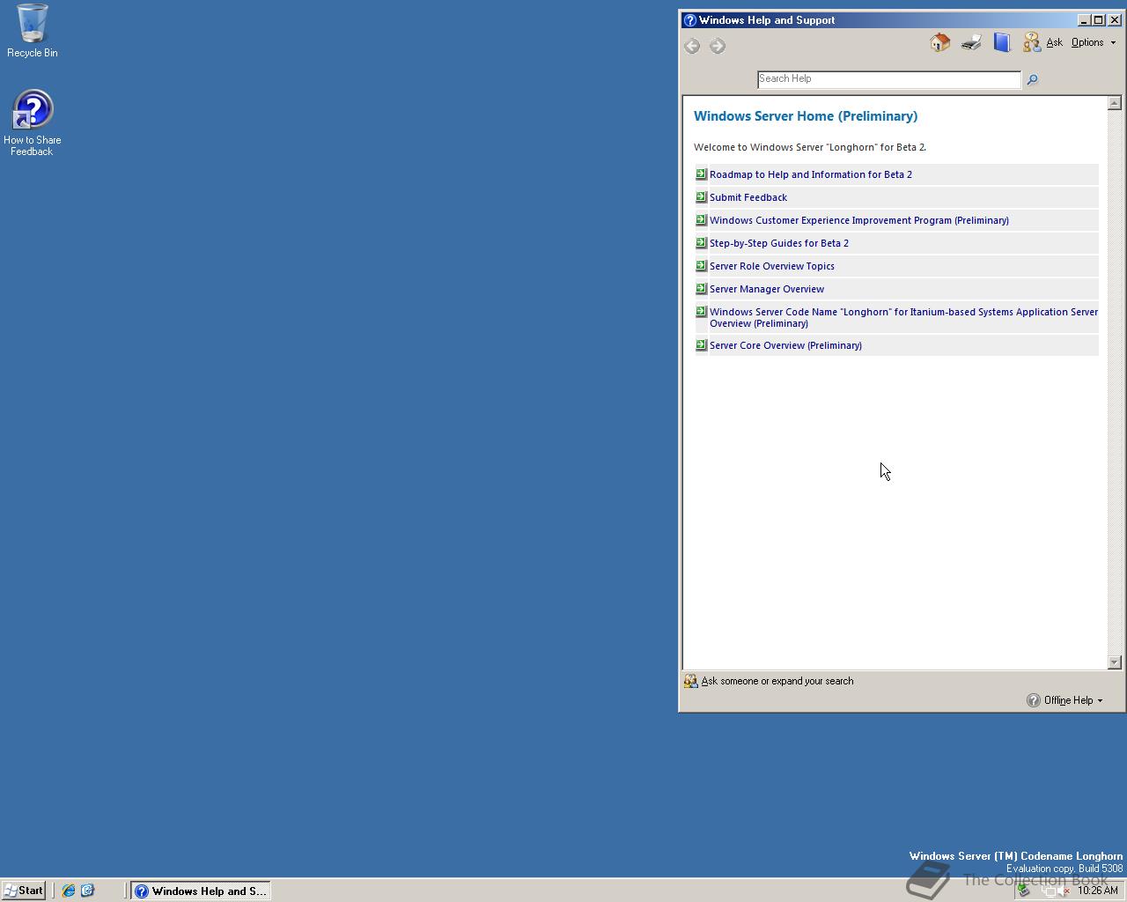Browse Help contents with the blue book icon
Image resolution: width=1127 pixels, height=902 pixels.
[1002, 42]
